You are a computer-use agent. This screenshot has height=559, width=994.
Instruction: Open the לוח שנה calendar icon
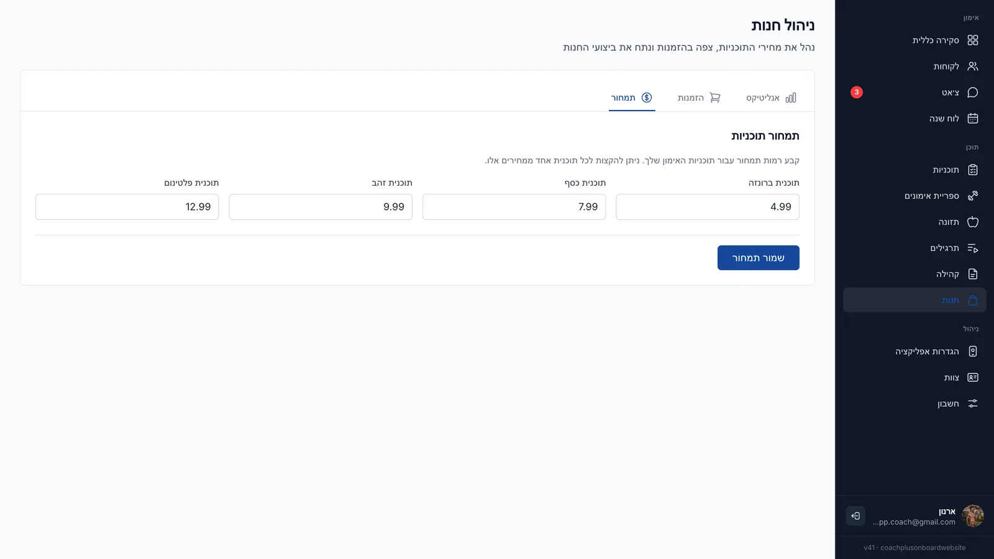[973, 119]
